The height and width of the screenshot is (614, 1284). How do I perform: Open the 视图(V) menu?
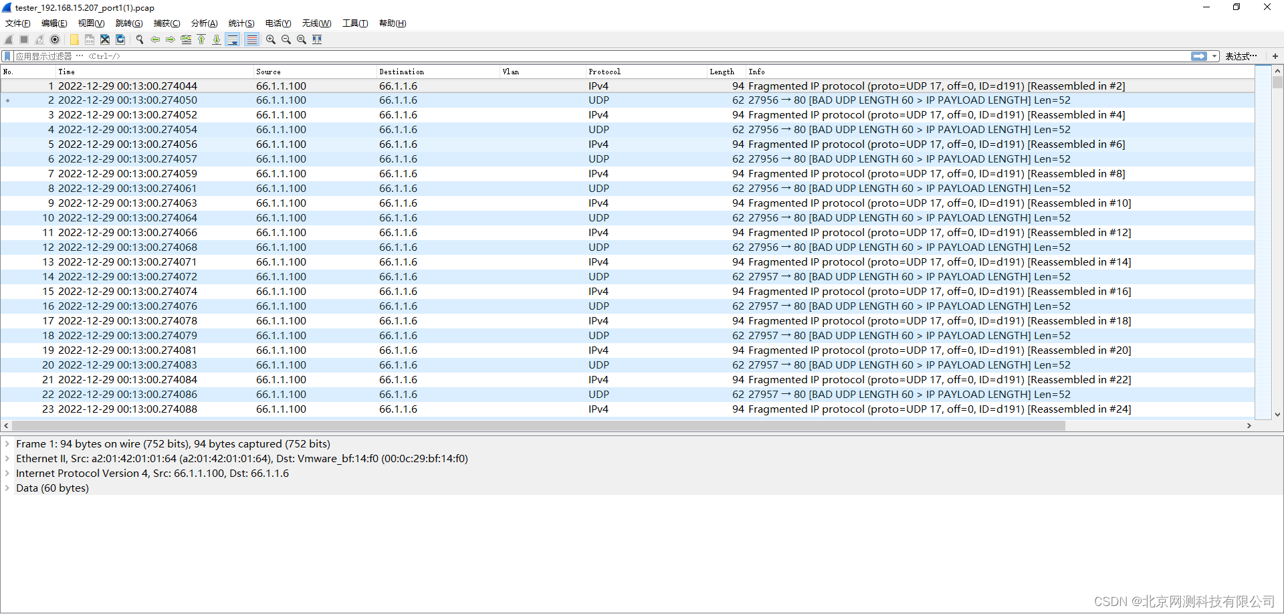coord(91,23)
